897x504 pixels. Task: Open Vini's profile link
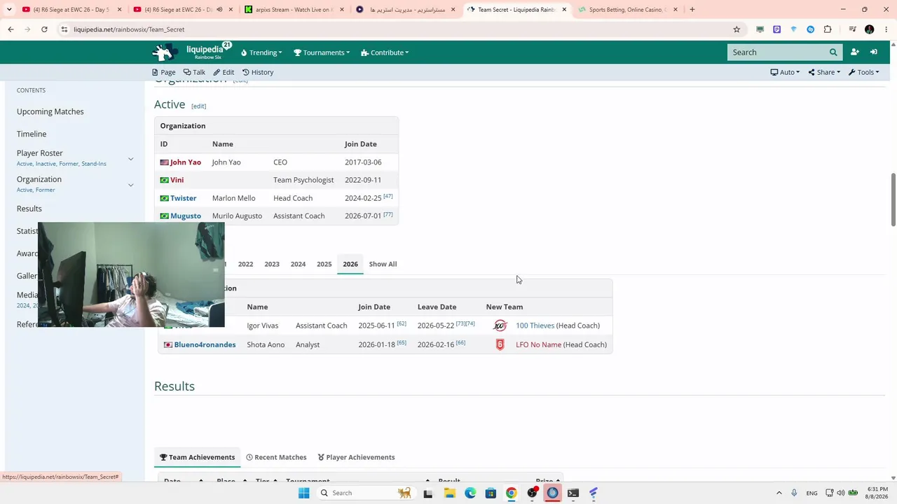(177, 180)
